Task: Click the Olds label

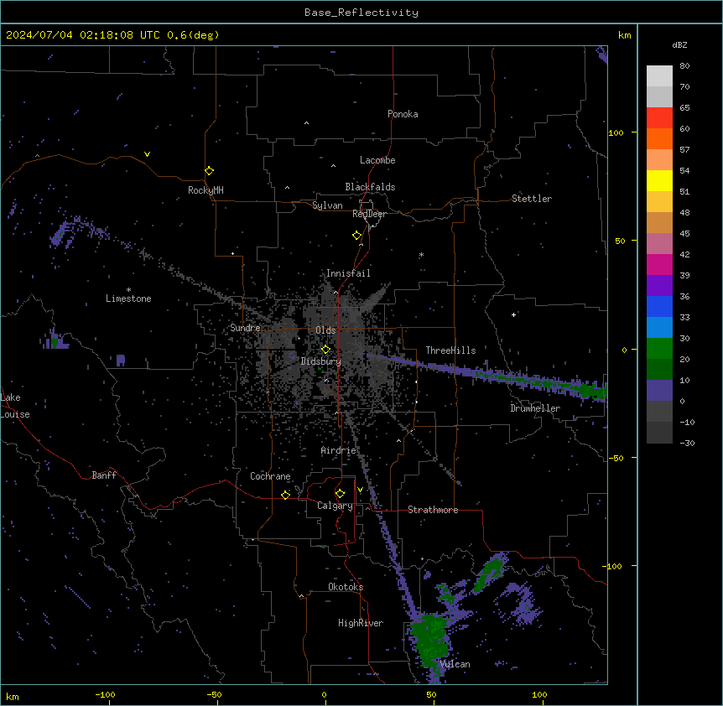Action: [325, 330]
